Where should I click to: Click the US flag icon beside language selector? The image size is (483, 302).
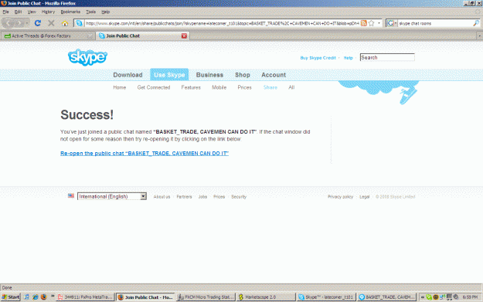[x=71, y=195]
